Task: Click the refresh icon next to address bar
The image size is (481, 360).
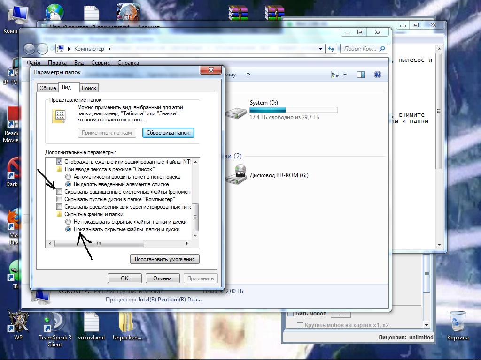Action: click(331, 49)
